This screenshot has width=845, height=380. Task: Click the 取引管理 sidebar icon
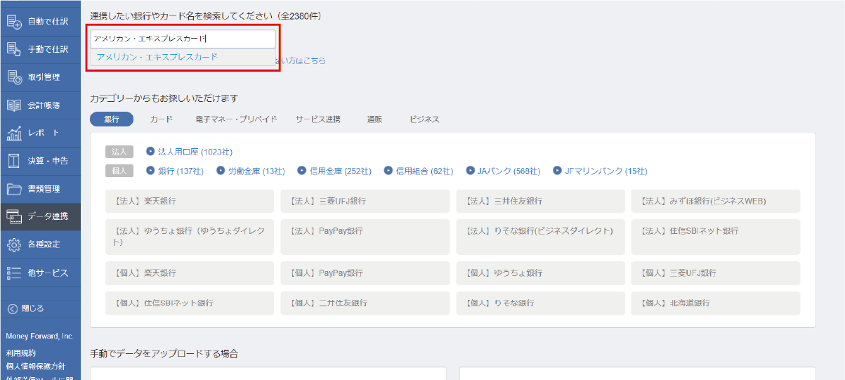14,77
